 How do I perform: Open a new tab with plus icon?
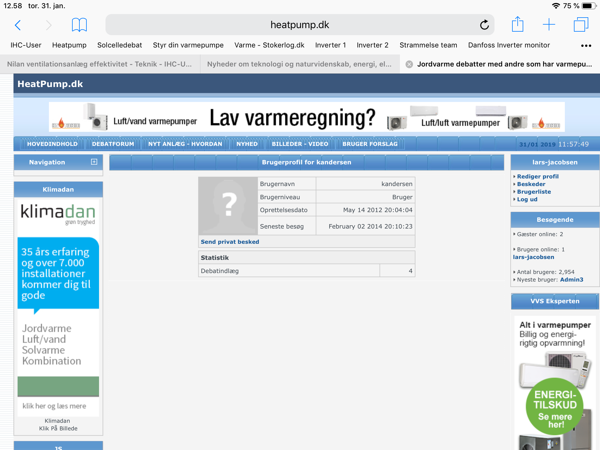click(x=549, y=25)
